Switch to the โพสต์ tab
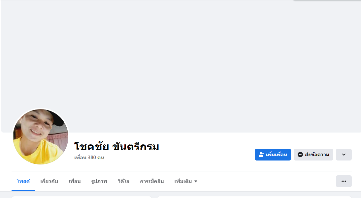 point(23,181)
